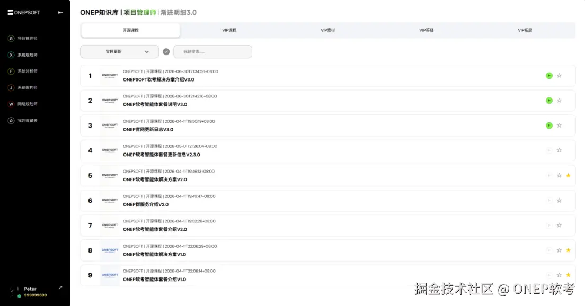Play ONEP官网更新日志V3.0 with green play icon

click(x=549, y=125)
